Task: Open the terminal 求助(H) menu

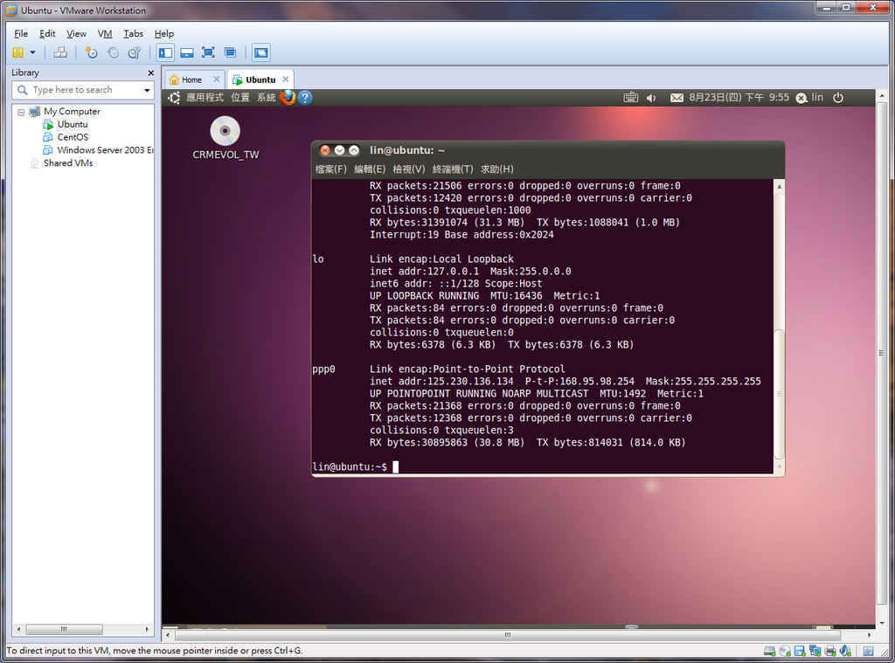Action: point(497,169)
